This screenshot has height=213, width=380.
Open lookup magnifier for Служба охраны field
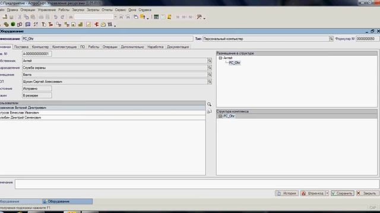210,68
